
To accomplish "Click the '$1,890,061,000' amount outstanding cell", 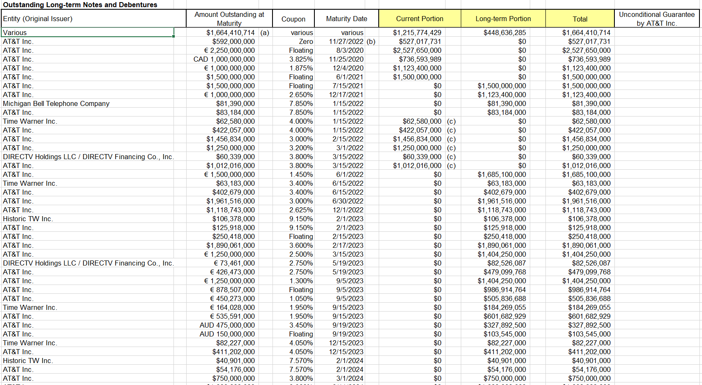I will [222, 245].
